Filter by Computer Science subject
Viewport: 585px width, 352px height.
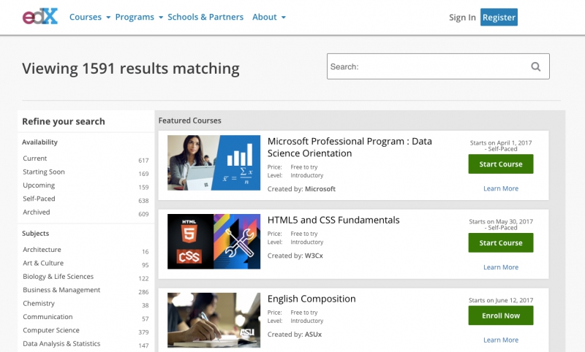(x=52, y=330)
